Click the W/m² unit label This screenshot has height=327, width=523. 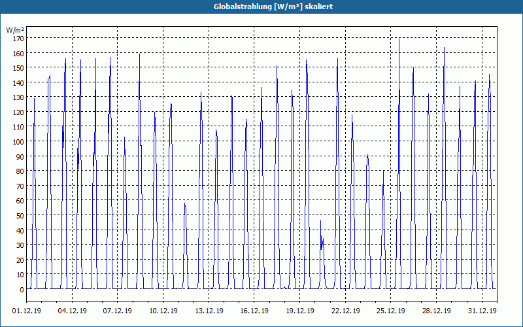(15, 30)
